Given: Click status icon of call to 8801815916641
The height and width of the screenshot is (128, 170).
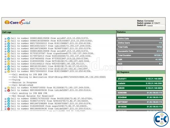Looking at the screenshot, I should [8, 66].
